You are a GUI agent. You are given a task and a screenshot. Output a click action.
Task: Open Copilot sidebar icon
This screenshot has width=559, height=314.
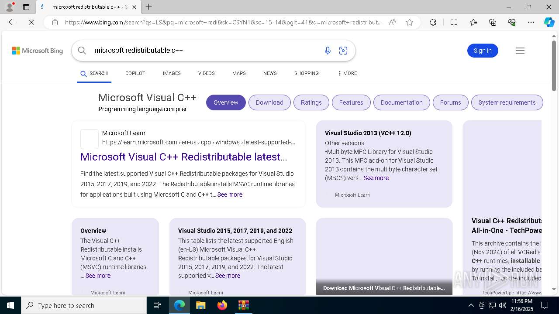click(549, 22)
